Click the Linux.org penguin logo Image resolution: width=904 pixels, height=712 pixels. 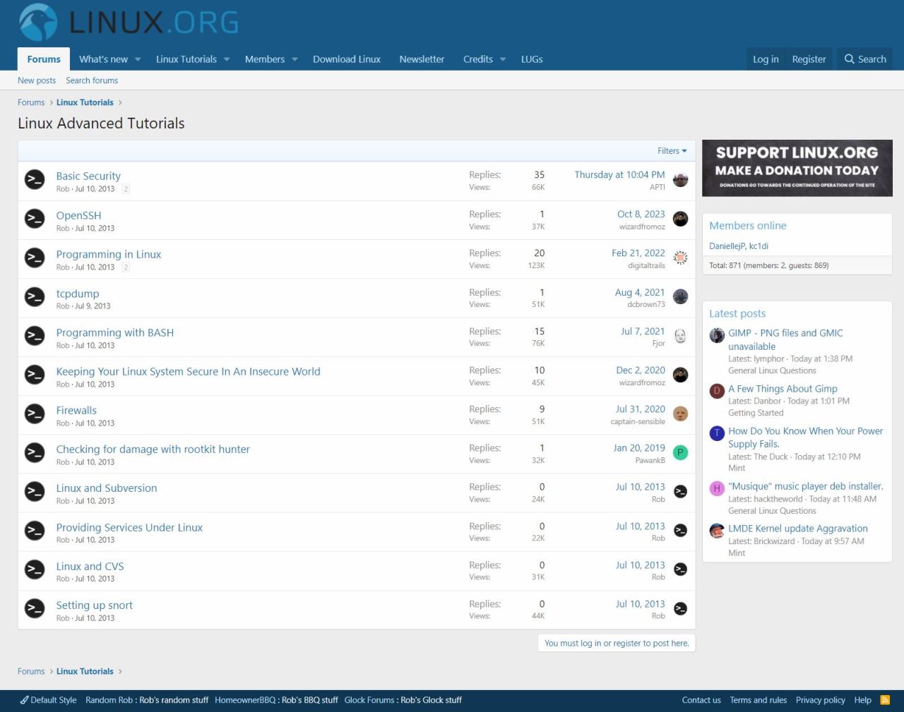[38, 22]
